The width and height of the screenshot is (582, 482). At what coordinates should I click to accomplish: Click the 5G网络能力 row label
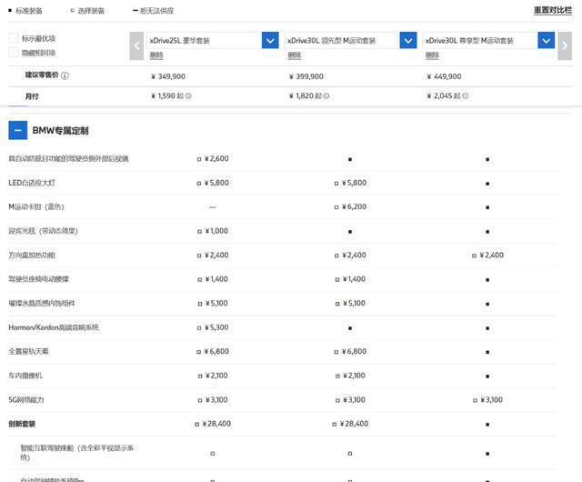[x=26, y=399]
